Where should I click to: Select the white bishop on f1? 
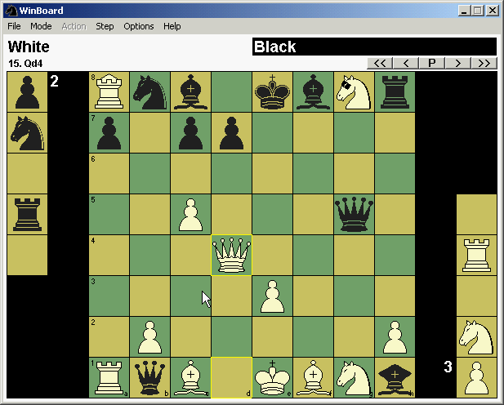point(313,378)
